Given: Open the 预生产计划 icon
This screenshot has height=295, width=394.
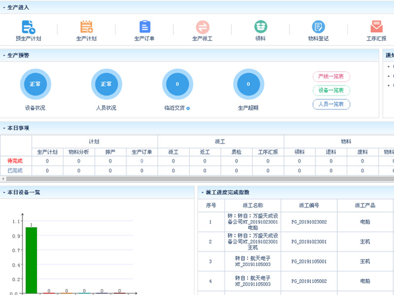Looking at the screenshot, I should pos(28,27).
